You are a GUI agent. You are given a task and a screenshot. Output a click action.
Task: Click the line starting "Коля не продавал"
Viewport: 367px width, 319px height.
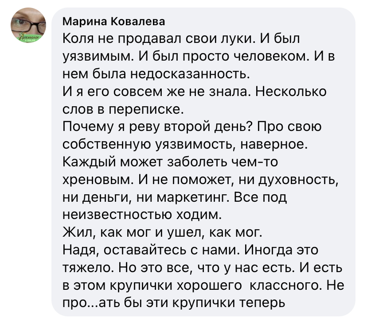[x=182, y=39]
